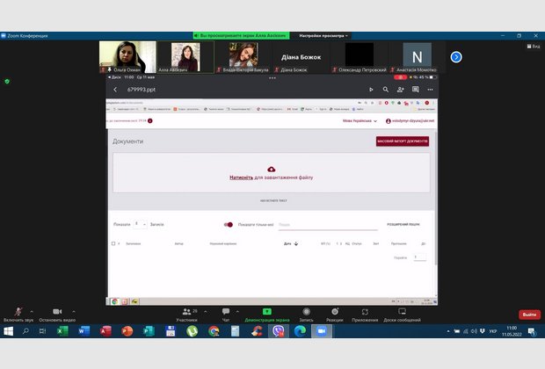Open the Участники participants panel
545x369 pixels.
coord(186,312)
